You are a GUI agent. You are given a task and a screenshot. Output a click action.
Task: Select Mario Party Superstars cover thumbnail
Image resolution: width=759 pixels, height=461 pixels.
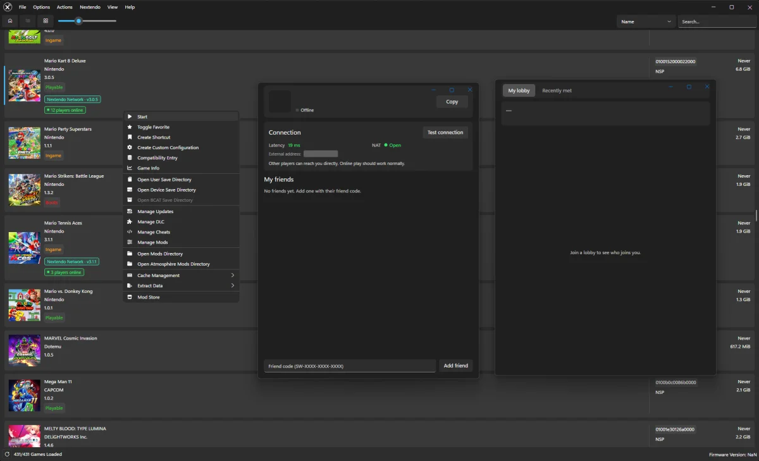(x=25, y=142)
